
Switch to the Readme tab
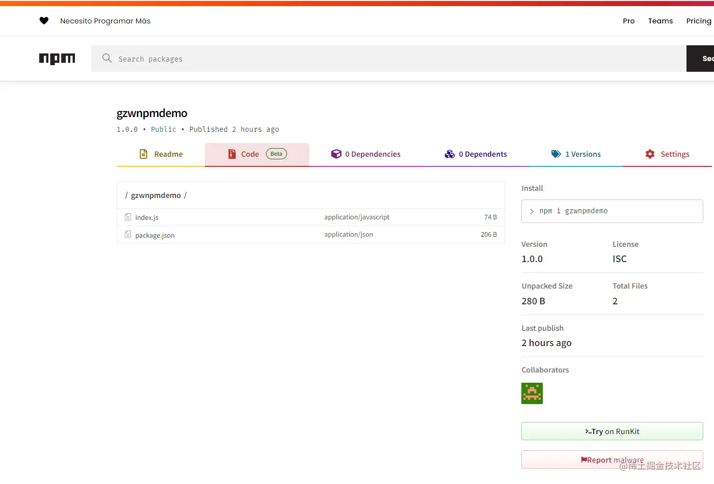pos(161,155)
